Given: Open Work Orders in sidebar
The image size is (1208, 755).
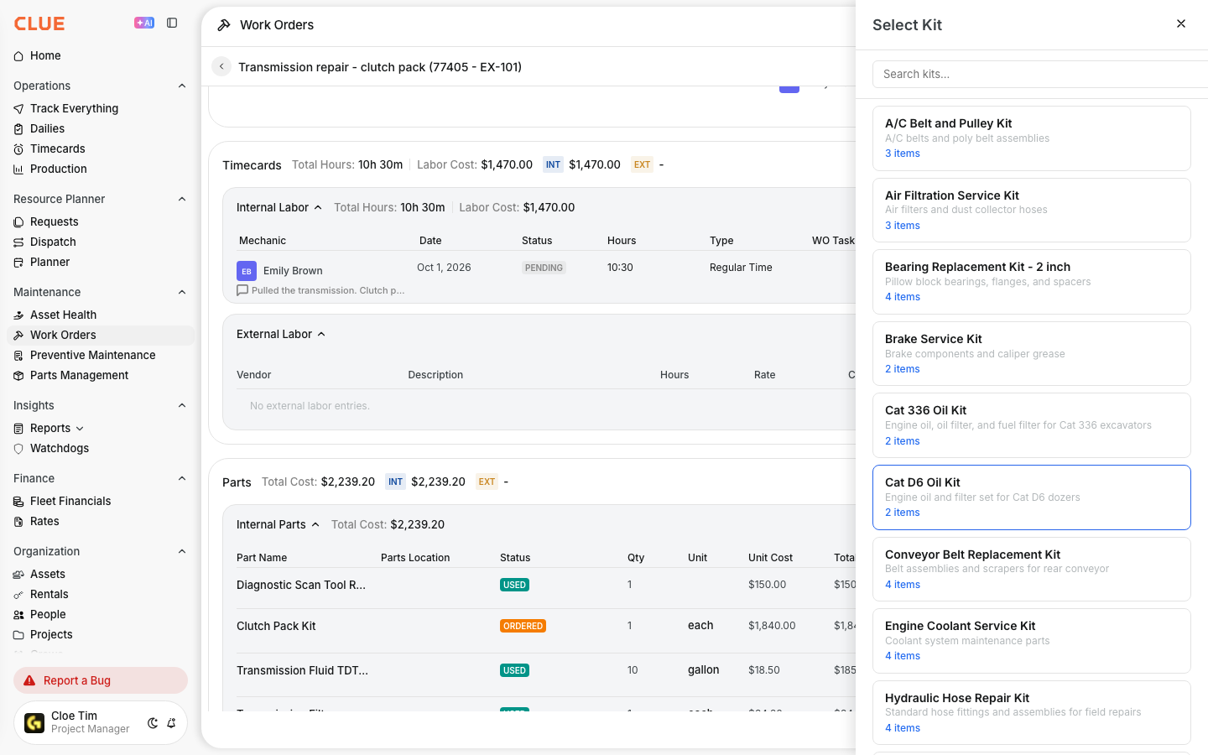Looking at the screenshot, I should point(101,336).
